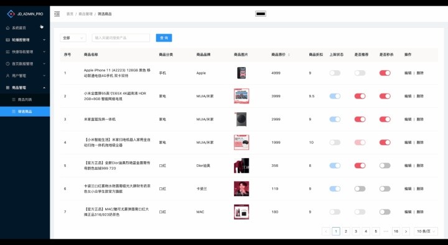
Task: Click the 商品名称 column header
Action: point(91,55)
